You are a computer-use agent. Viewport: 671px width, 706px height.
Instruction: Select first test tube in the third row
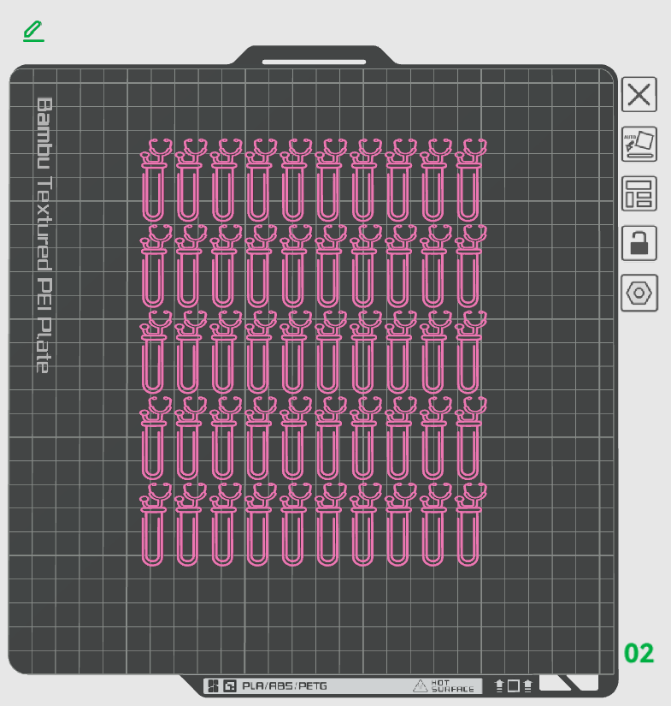(156, 352)
